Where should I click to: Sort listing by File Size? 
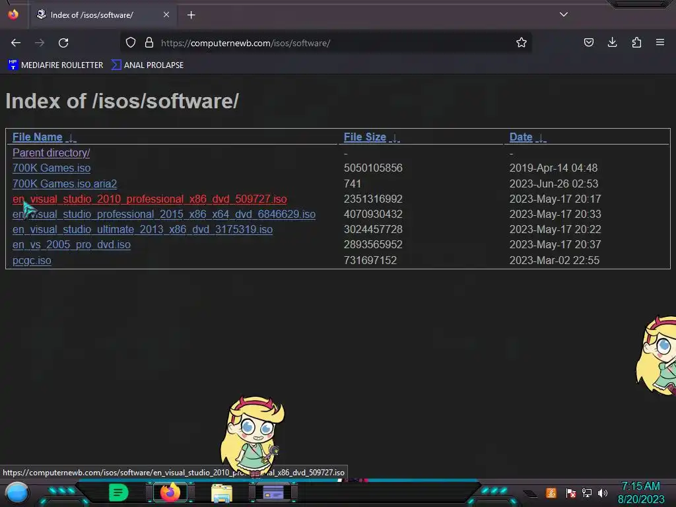[x=364, y=137]
